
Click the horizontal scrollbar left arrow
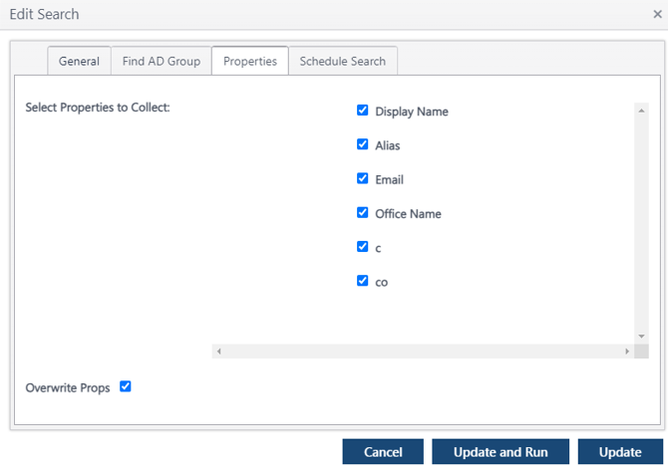219,352
